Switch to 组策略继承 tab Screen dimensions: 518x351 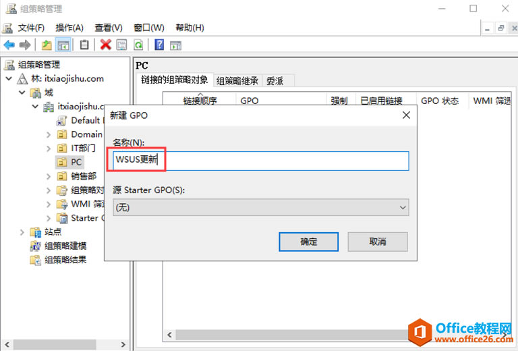tap(237, 81)
